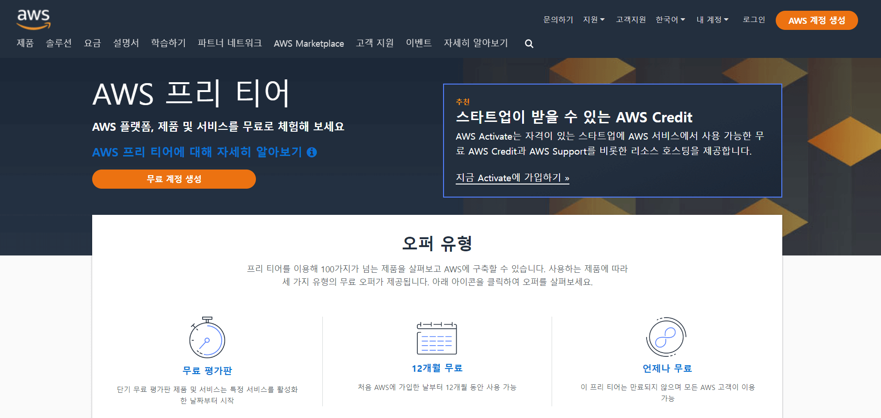Click 지금 Activate에 가입하기 link
The width and height of the screenshot is (881, 418).
click(512, 178)
